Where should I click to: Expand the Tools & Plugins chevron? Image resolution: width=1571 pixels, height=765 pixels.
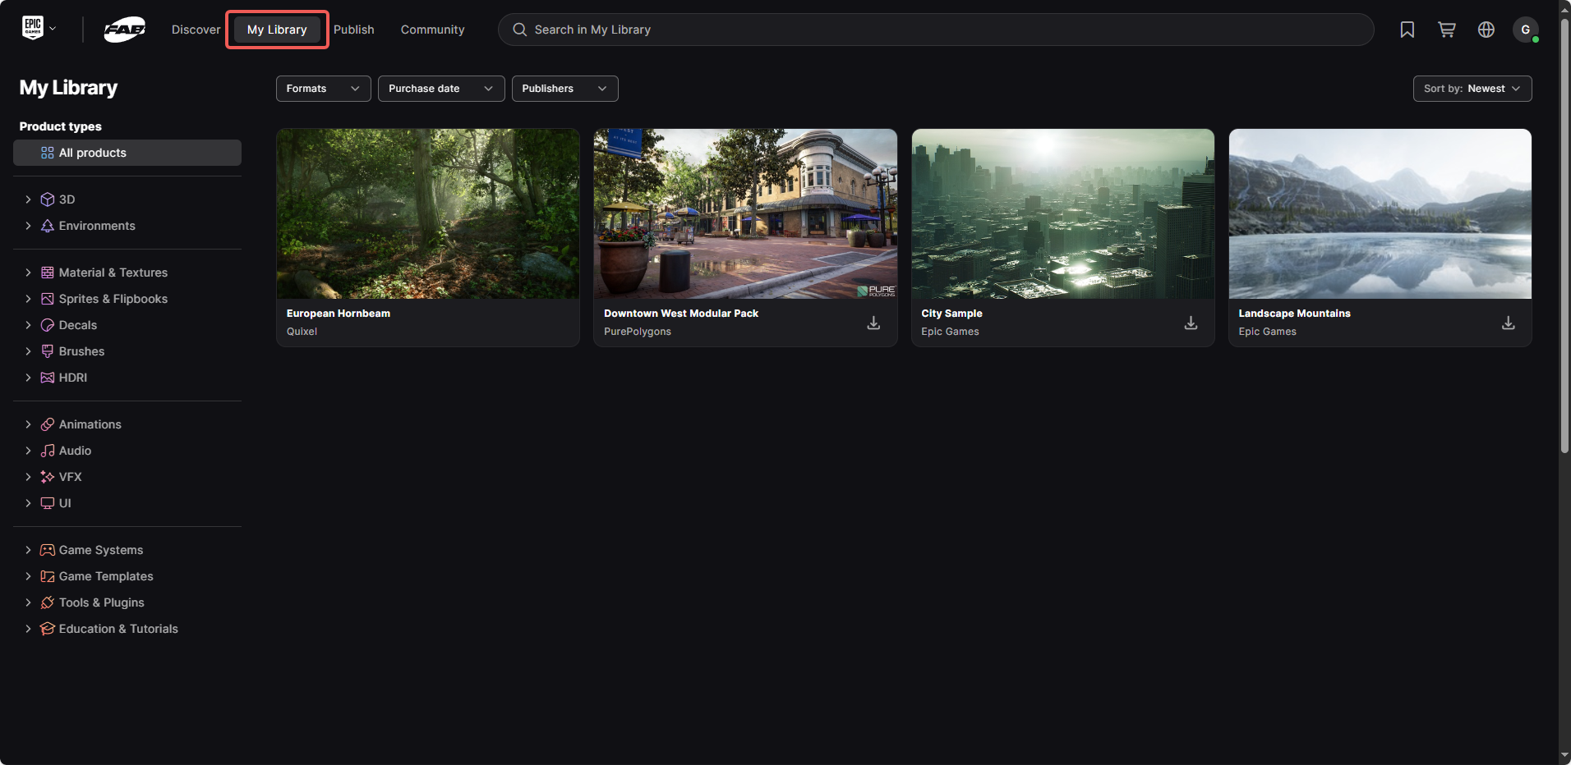coord(28,602)
